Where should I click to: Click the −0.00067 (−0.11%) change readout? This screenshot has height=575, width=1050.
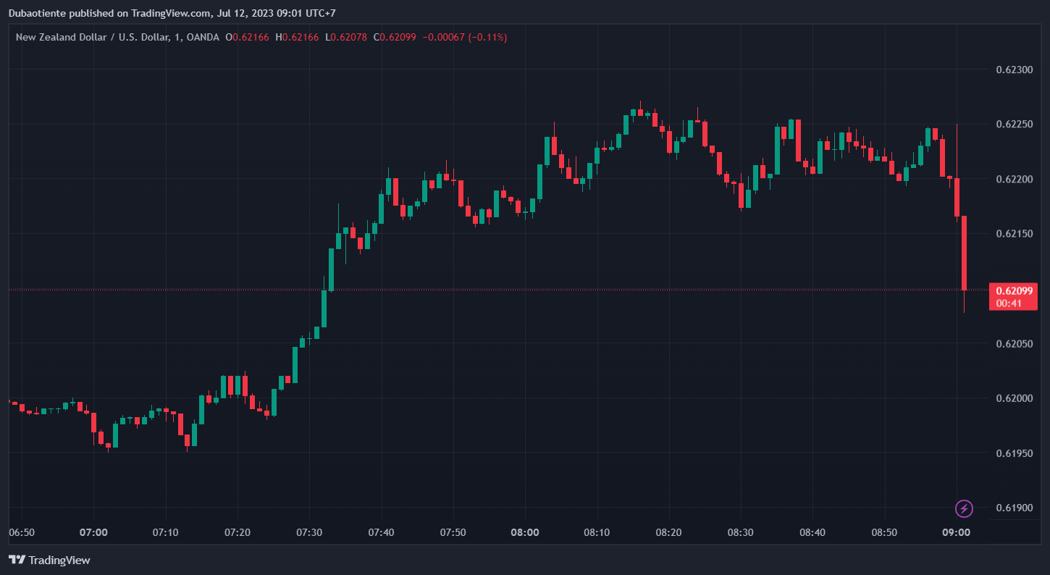(464, 37)
